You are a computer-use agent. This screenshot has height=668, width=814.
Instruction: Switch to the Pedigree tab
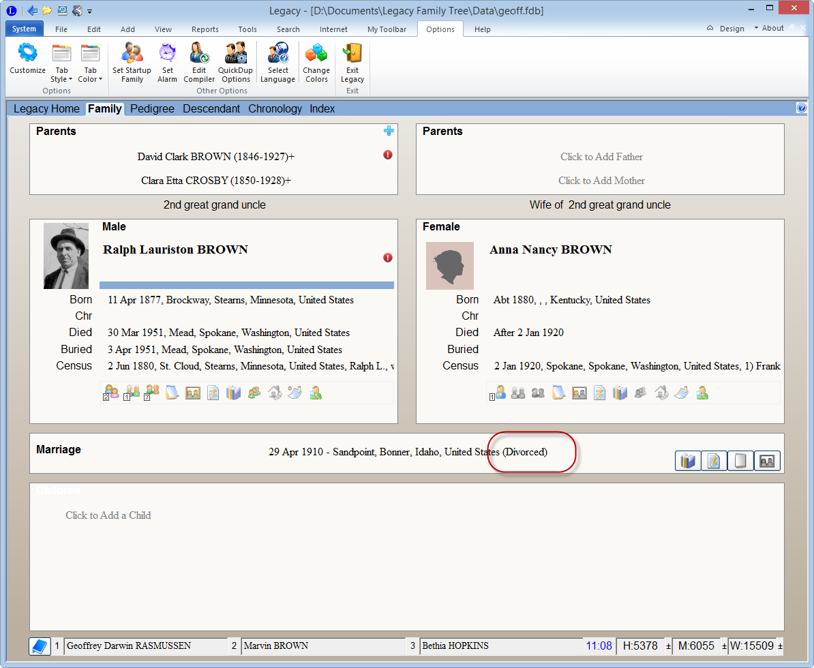[x=152, y=109]
